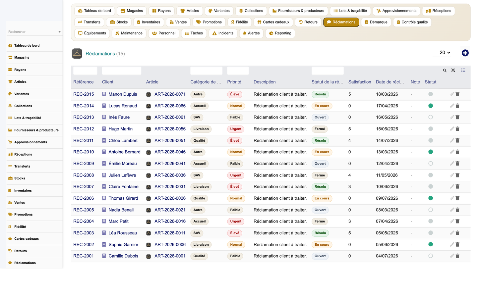Click the hanger logo next to Réclamations title

77,54
